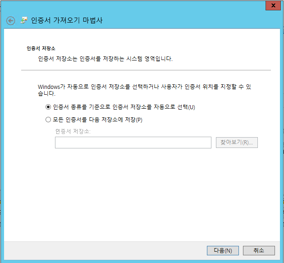Click the '인증서 가져오기 마법사' title text
The width and height of the screenshot is (284, 263).
(67, 20)
